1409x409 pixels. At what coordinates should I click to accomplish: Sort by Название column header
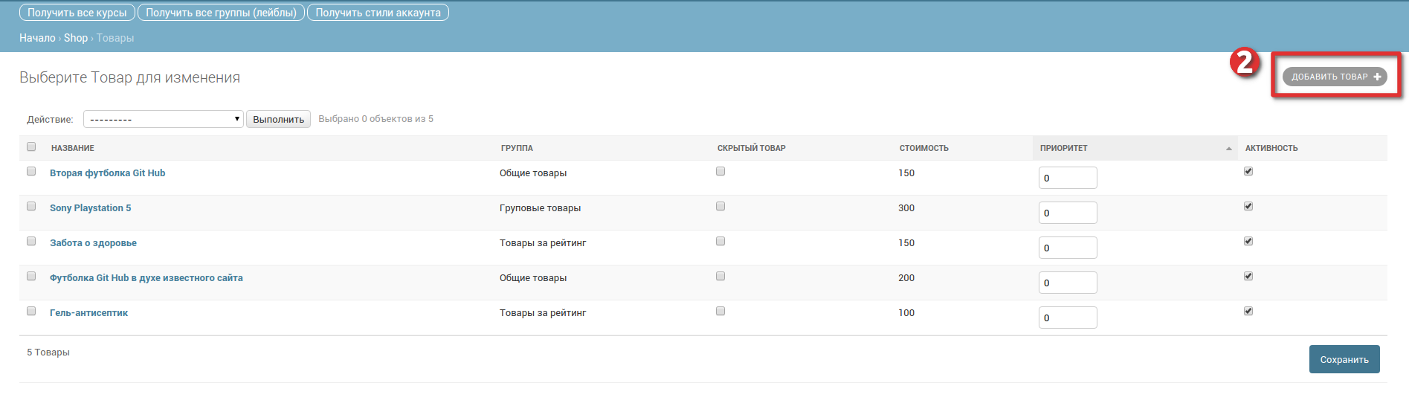[x=73, y=148]
